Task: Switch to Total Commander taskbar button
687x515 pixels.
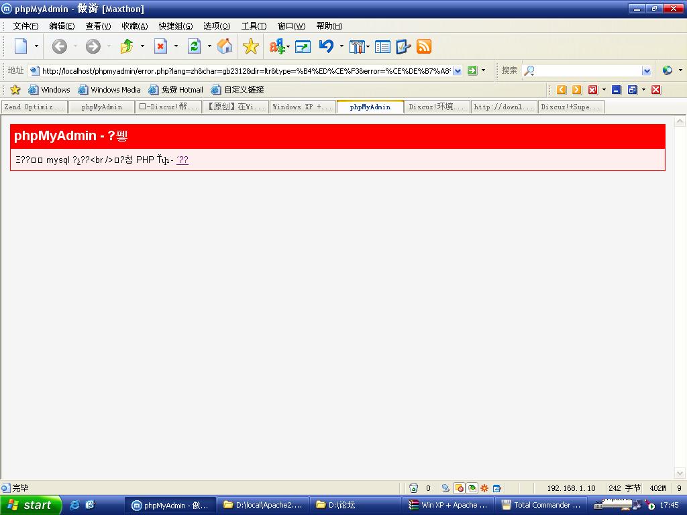Action: point(541,505)
